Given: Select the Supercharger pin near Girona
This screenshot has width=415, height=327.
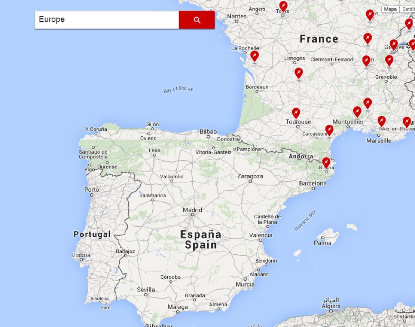Looking at the screenshot, I should pyautogui.click(x=326, y=162).
